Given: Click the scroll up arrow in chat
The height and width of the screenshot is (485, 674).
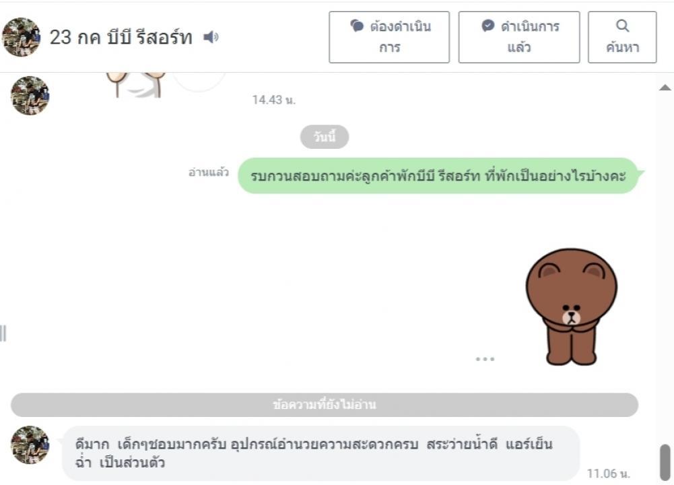Looking at the screenshot, I should pos(665,88).
